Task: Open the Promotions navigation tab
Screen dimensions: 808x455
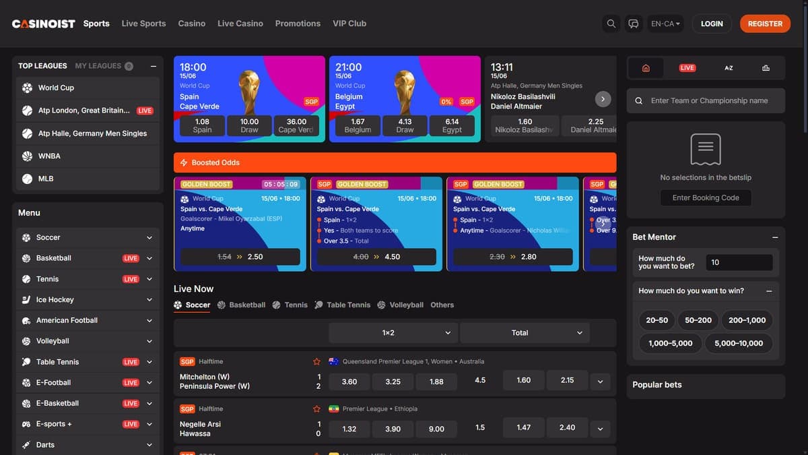Action: coord(298,24)
